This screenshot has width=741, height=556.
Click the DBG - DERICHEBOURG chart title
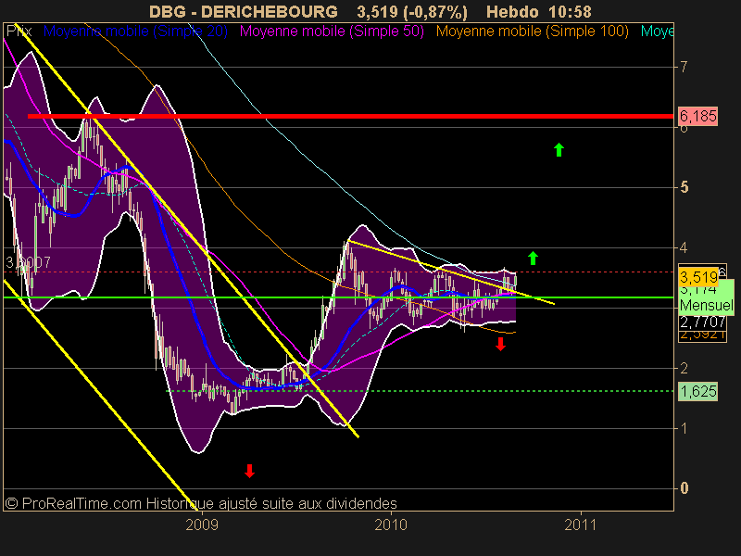[244, 11]
